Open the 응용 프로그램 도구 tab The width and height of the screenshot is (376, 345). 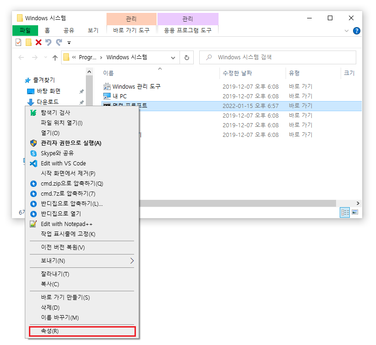click(188, 30)
